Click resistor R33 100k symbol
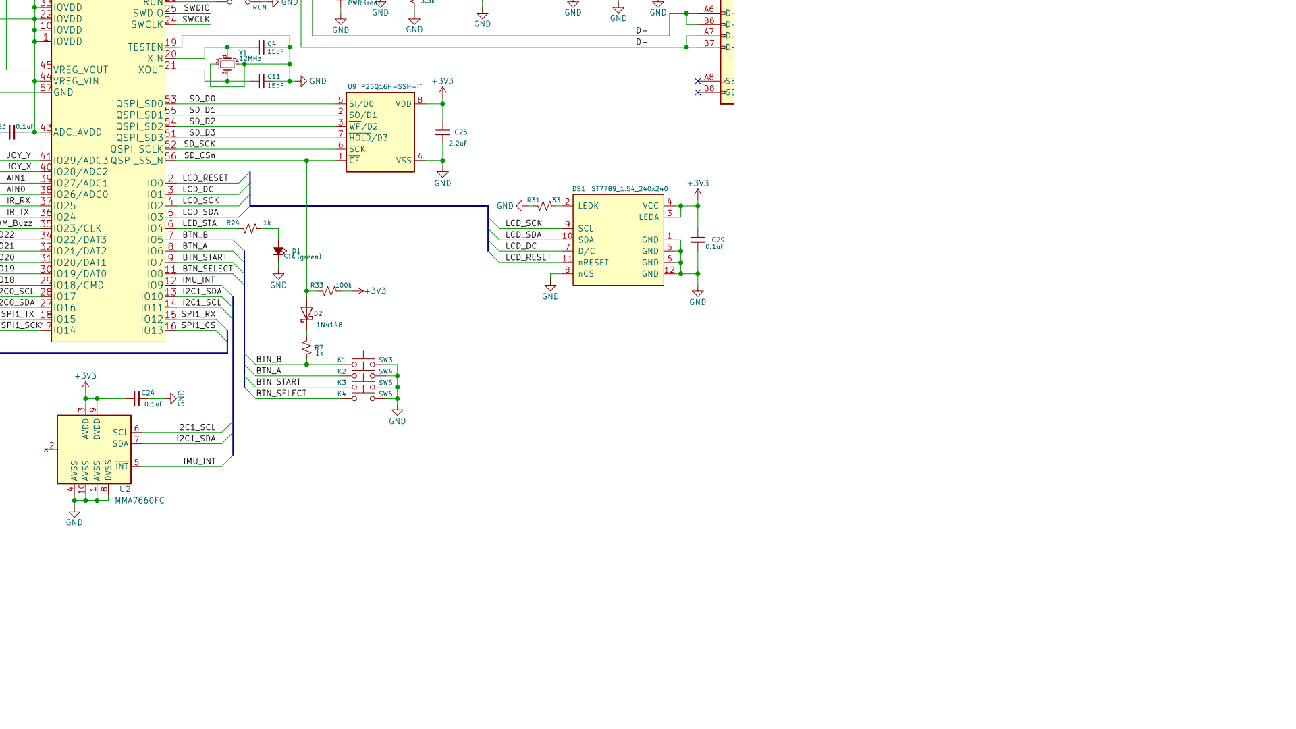The image size is (1296, 729). [x=329, y=291]
